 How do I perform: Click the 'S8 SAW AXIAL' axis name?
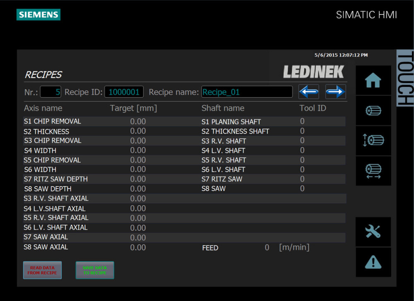(46, 247)
